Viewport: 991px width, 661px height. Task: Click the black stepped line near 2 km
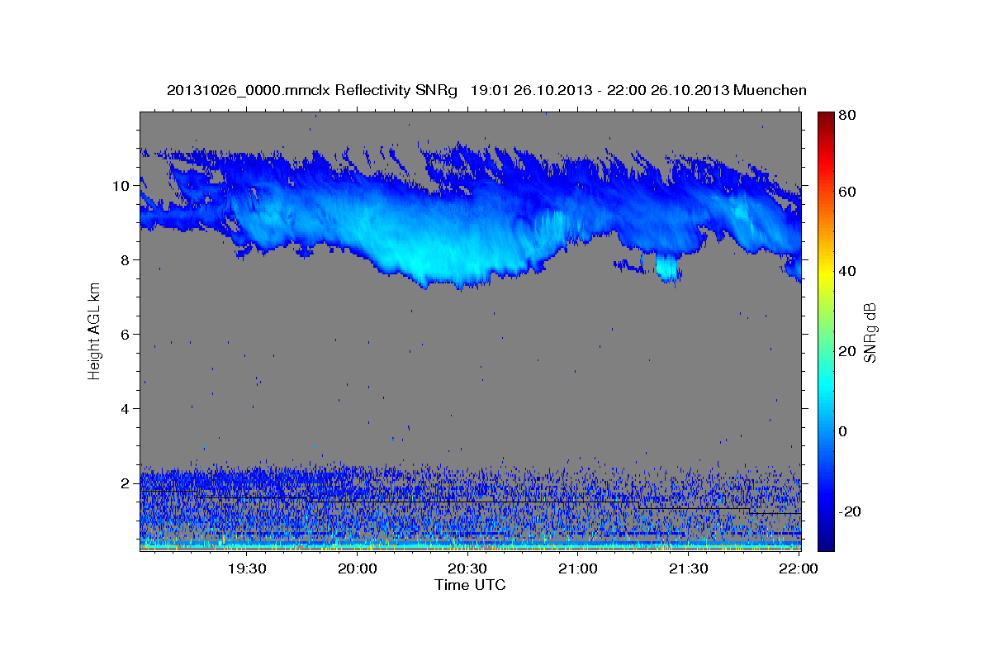point(471,502)
